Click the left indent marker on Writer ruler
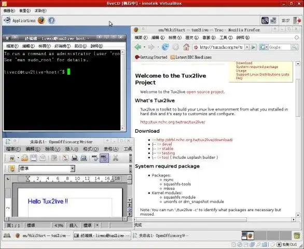Image resolution: width=304 pixels, height=249 pixels. click(x=28, y=178)
